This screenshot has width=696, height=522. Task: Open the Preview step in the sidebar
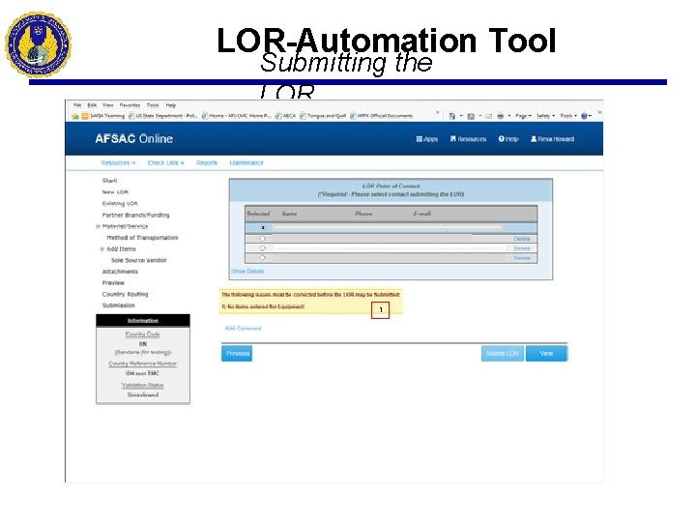tap(113, 283)
